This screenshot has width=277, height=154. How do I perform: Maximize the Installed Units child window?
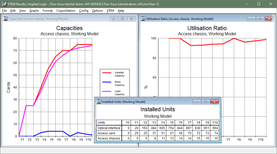(205, 102)
